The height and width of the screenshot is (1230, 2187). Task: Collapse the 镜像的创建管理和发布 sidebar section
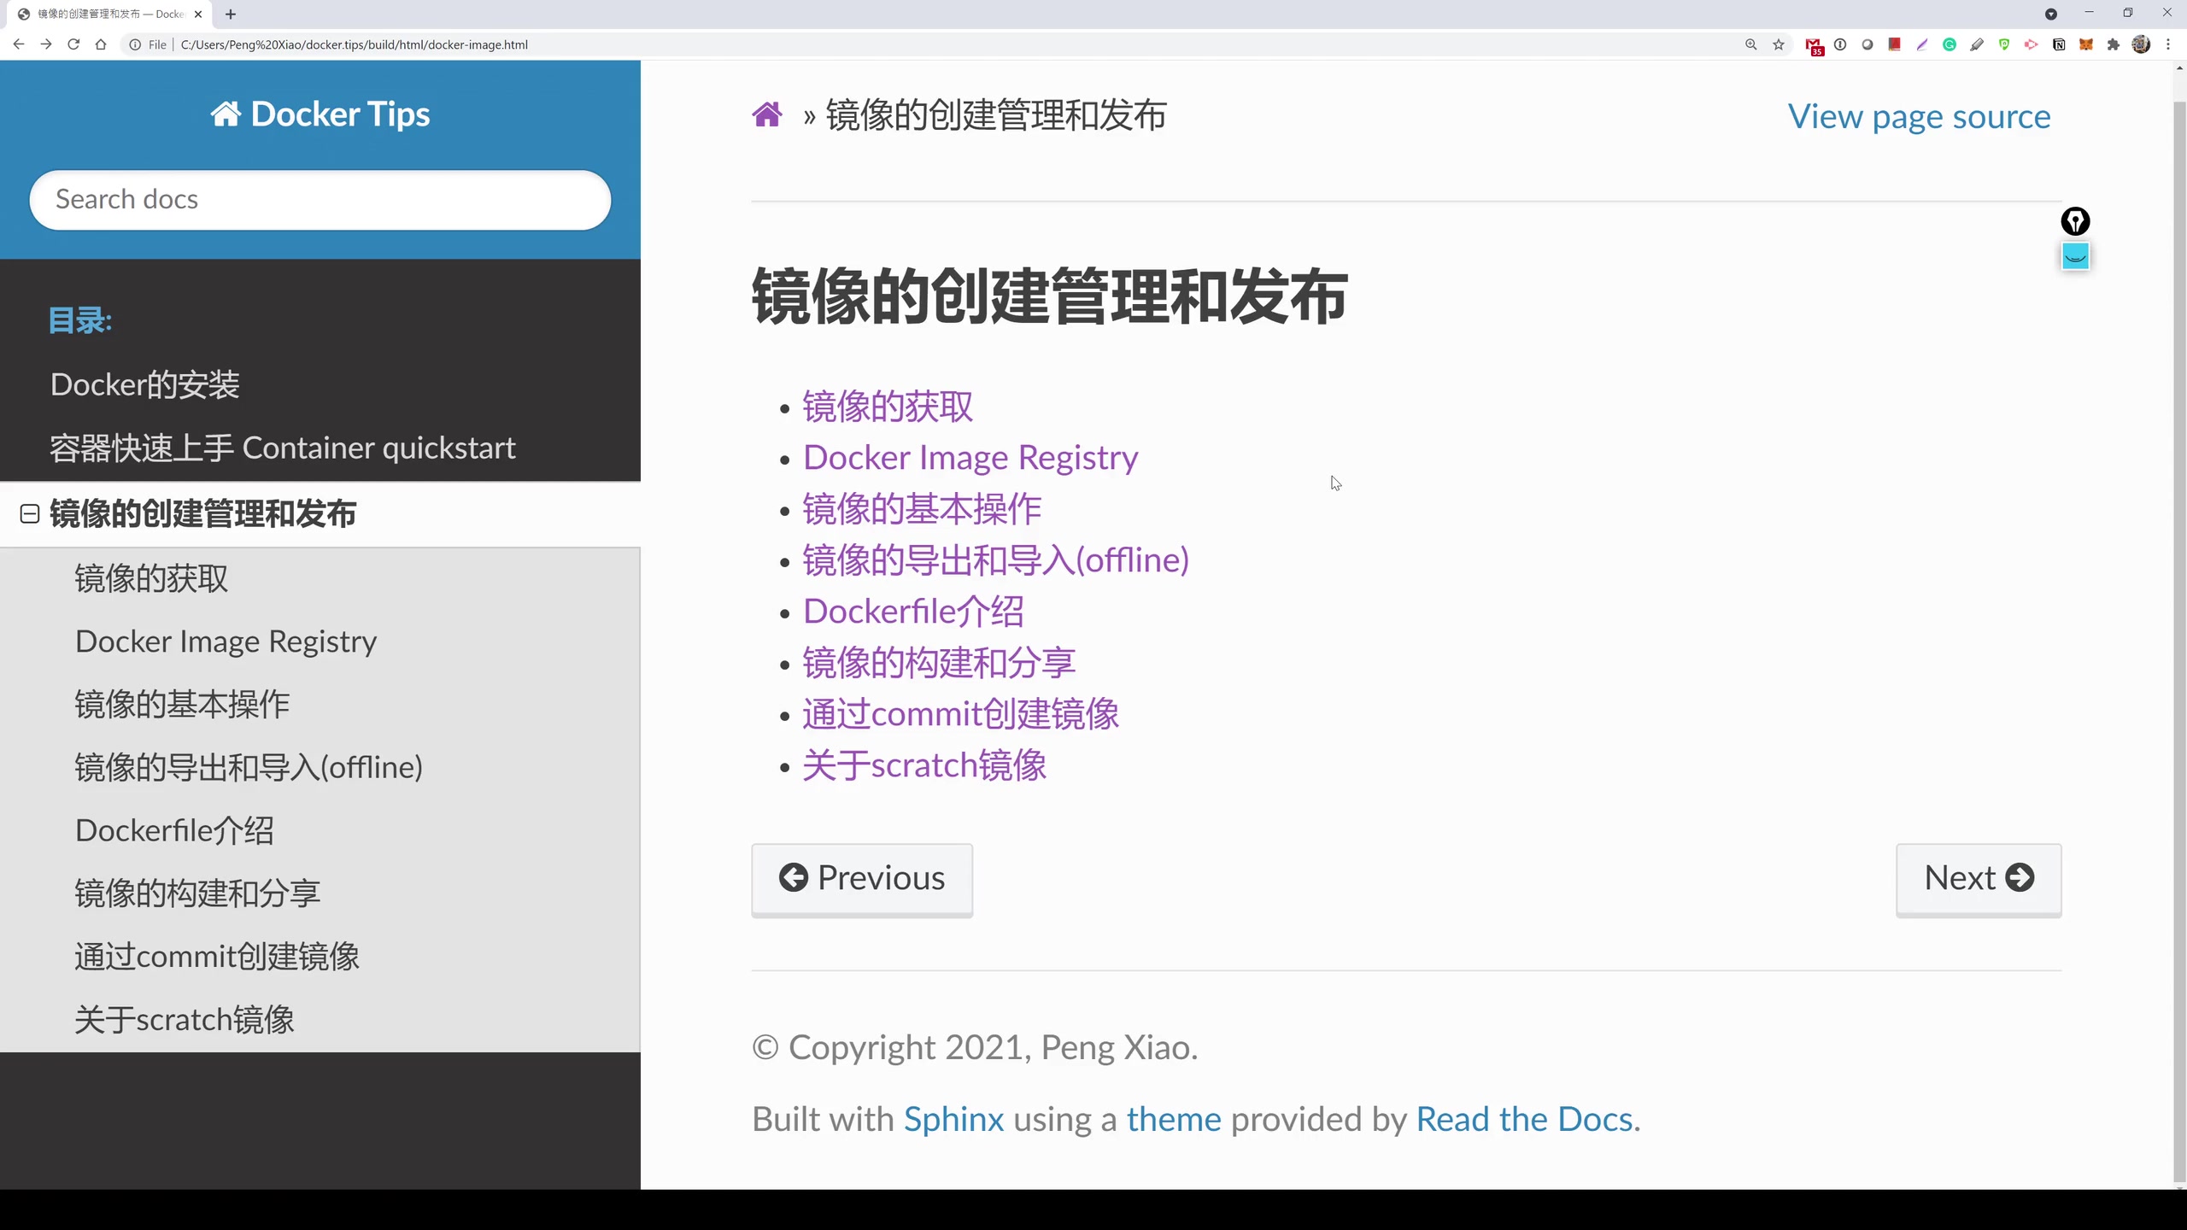30,513
